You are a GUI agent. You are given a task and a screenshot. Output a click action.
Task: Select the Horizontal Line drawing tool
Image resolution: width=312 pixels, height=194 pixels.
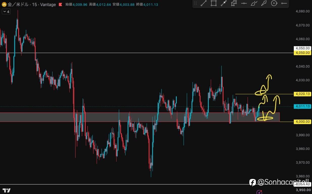pos(244,3)
